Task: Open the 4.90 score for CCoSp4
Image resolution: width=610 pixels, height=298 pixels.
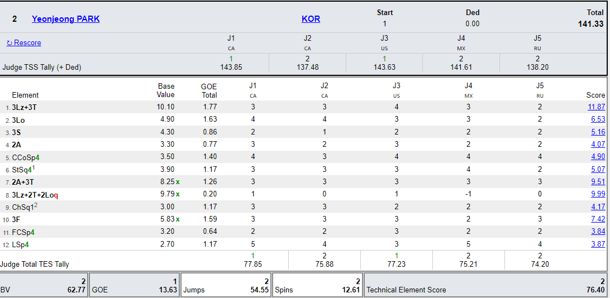Action: point(598,157)
